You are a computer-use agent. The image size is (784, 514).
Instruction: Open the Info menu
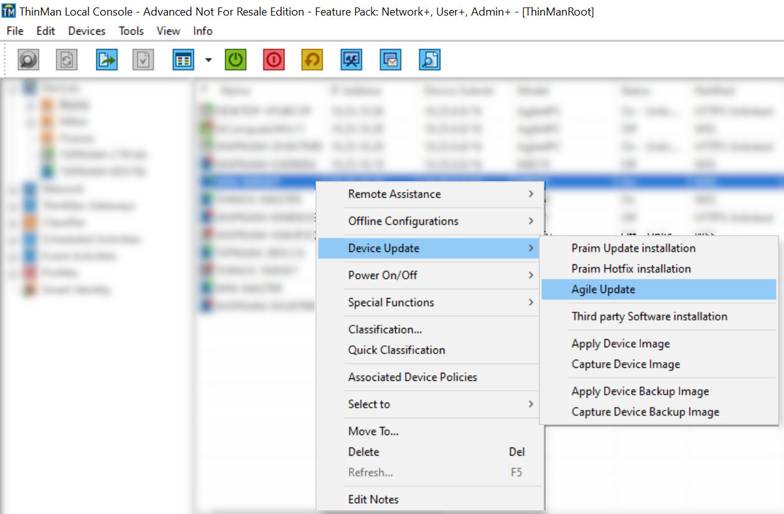point(203,31)
